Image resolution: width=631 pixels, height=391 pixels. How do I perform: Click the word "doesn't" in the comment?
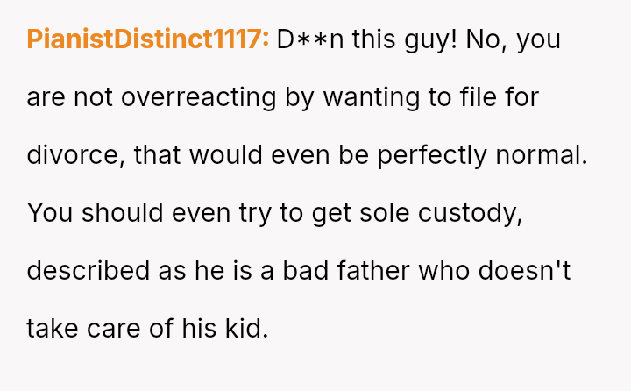524,271
